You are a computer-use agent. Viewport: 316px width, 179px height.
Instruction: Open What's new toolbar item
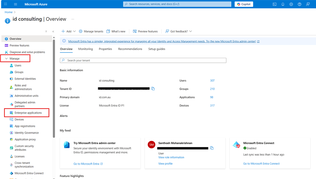116,31
